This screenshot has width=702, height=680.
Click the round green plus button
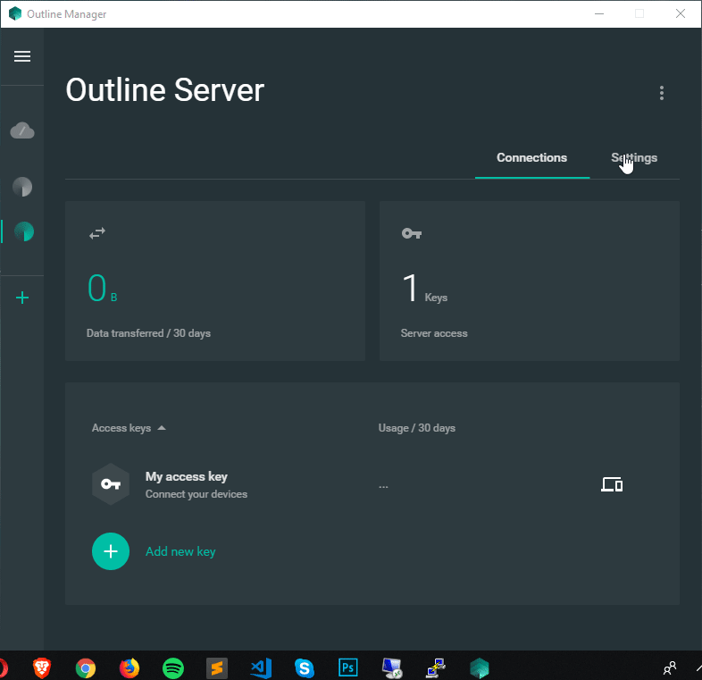(111, 551)
